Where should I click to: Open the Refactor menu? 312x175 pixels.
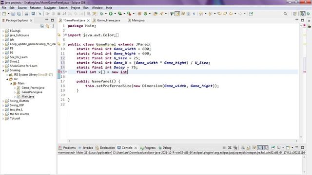(x=35, y=8)
